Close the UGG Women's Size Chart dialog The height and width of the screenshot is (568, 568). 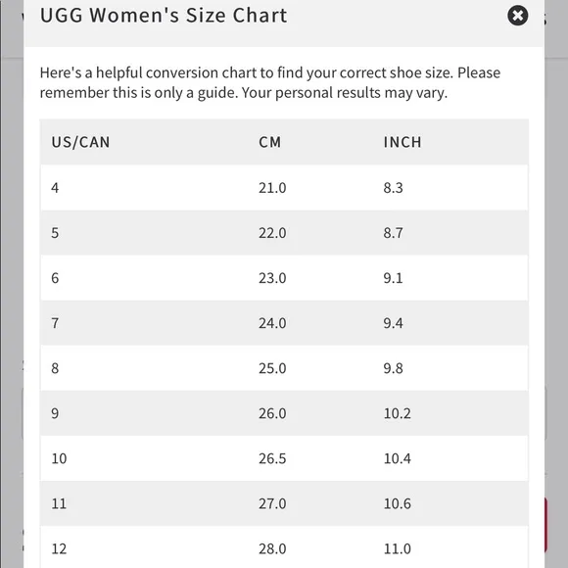coord(518,16)
